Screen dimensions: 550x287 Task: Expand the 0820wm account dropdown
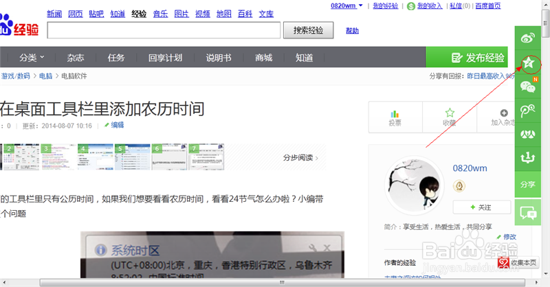tap(360, 5)
